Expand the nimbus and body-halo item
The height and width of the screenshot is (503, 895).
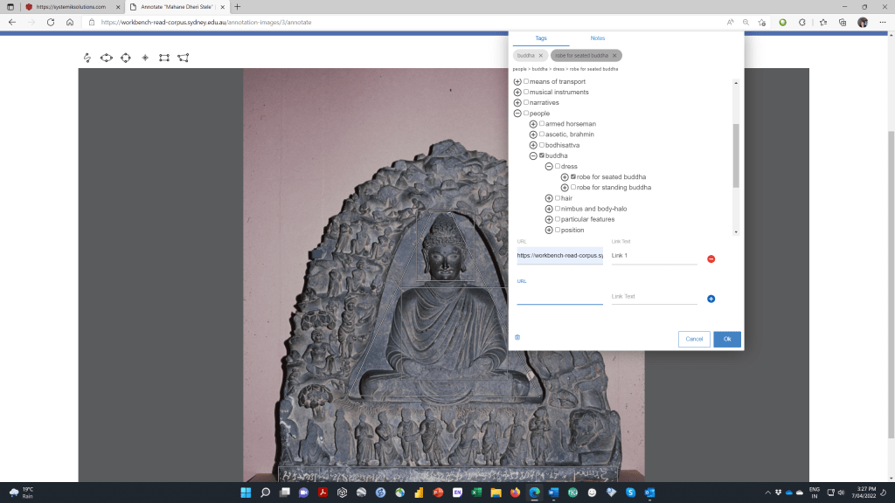(x=549, y=209)
